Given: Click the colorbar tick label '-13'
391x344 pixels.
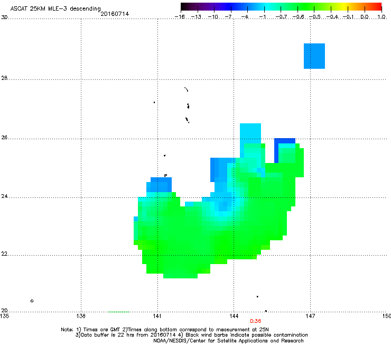Looking at the screenshot, I should [196, 17].
